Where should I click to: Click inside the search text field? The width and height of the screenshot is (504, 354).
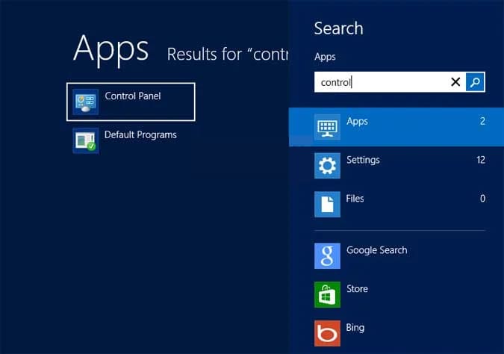(x=381, y=82)
